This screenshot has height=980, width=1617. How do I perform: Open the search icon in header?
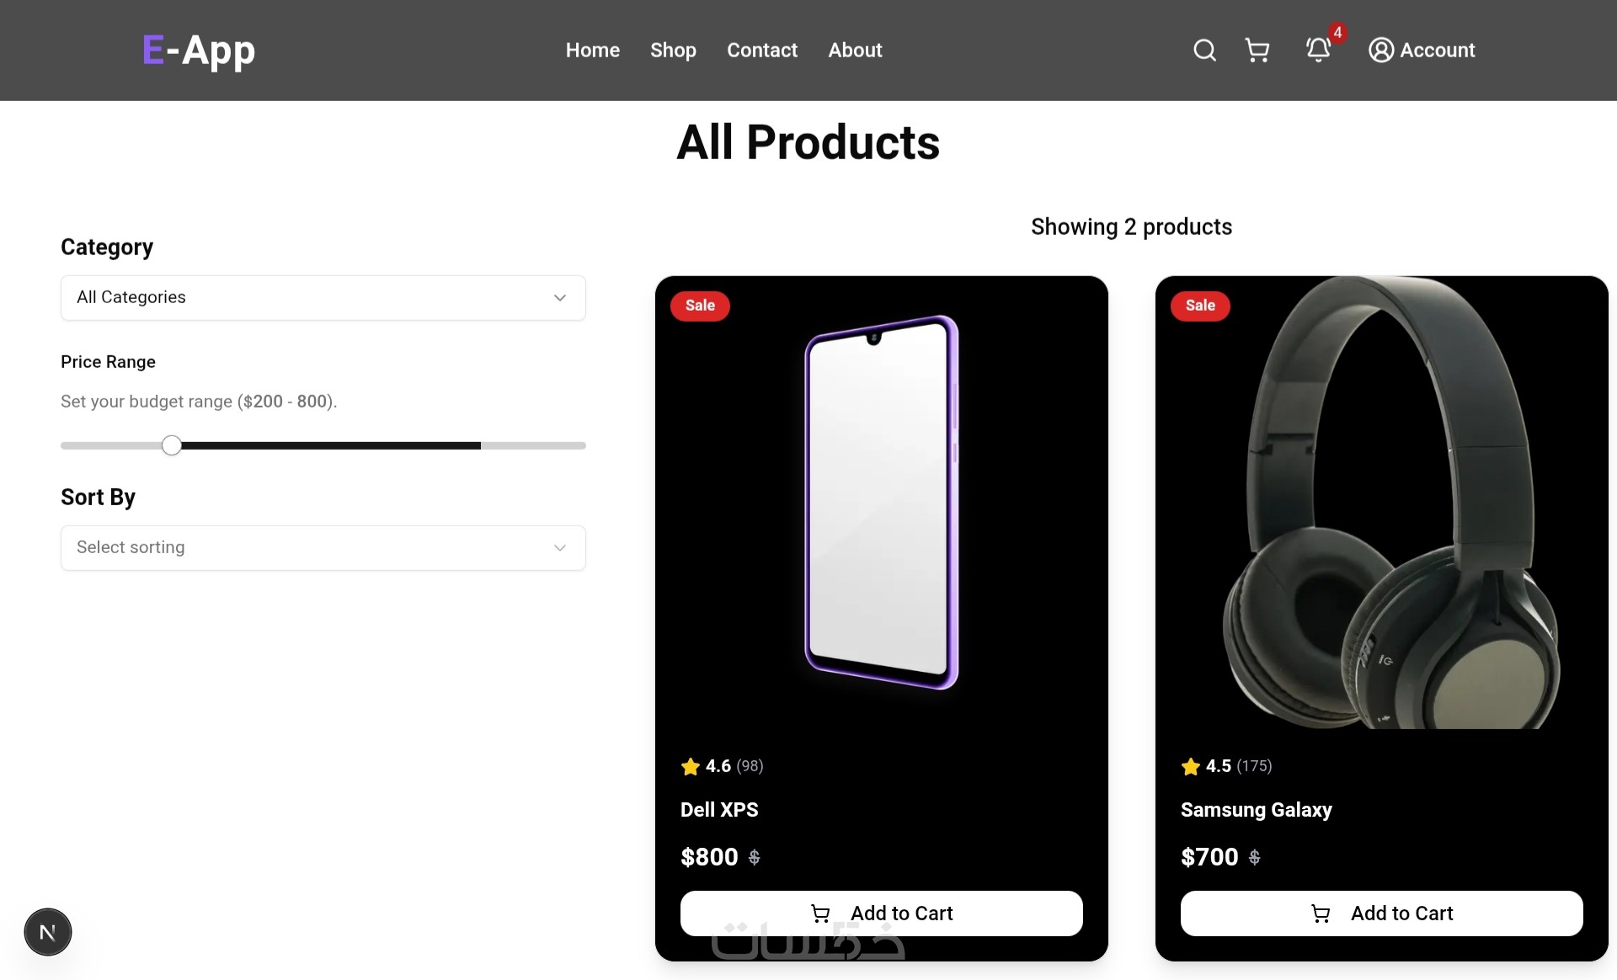pyautogui.click(x=1204, y=51)
